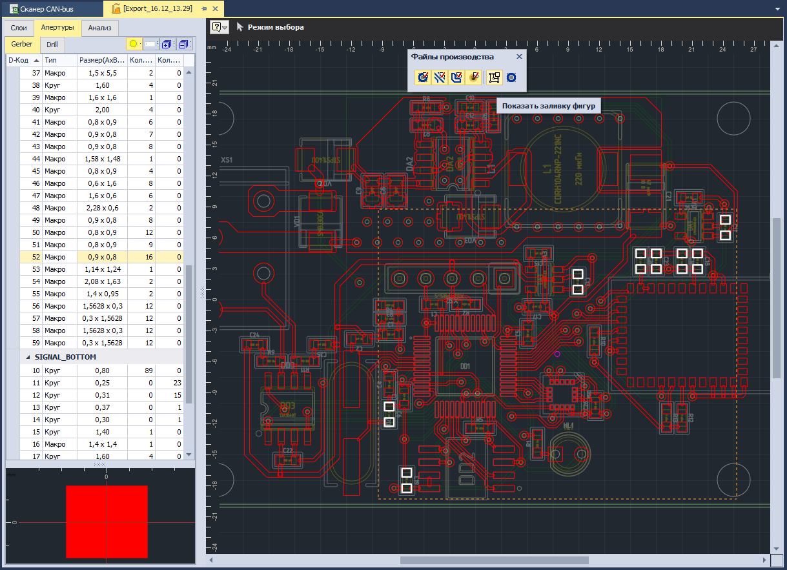787x570 pixels.
Task: Toggle polygon region selection filter icon
Action: pyautogui.click(x=456, y=77)
